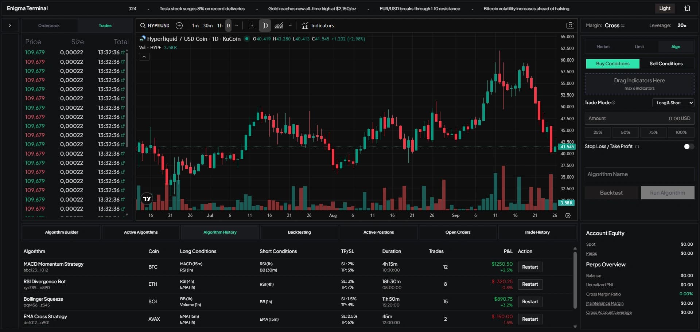Select Sell Conditions toggle
Screen dimensions: 700x332
pos(666,63)
